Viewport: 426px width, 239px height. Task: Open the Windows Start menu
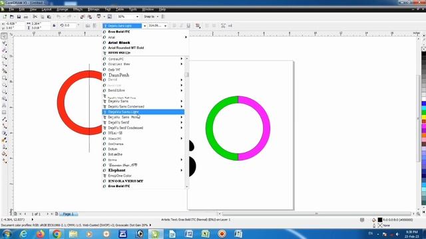pyautogui.click(x=7, y=234)
